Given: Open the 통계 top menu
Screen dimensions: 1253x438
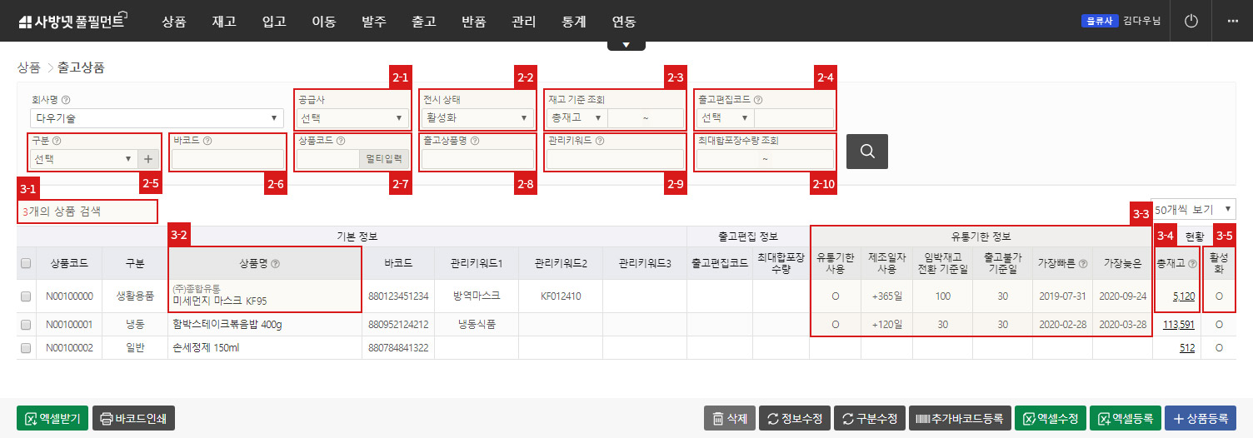Looking at the screenshot, I should (574, 22).
